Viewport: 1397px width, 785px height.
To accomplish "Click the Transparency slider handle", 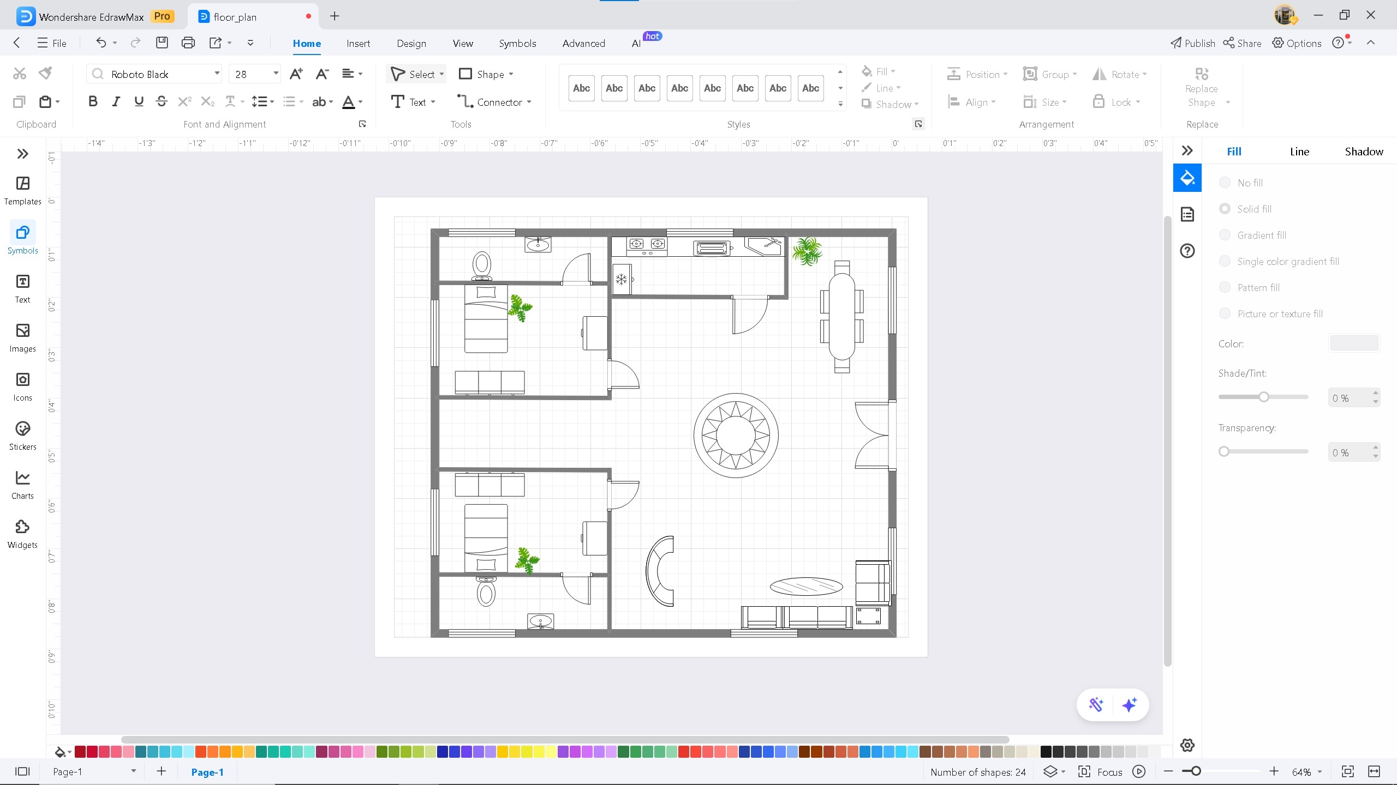I will click(1224, 451).
